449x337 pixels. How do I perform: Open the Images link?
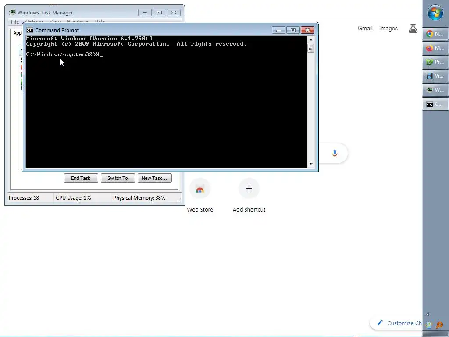[x=388, y=29]
